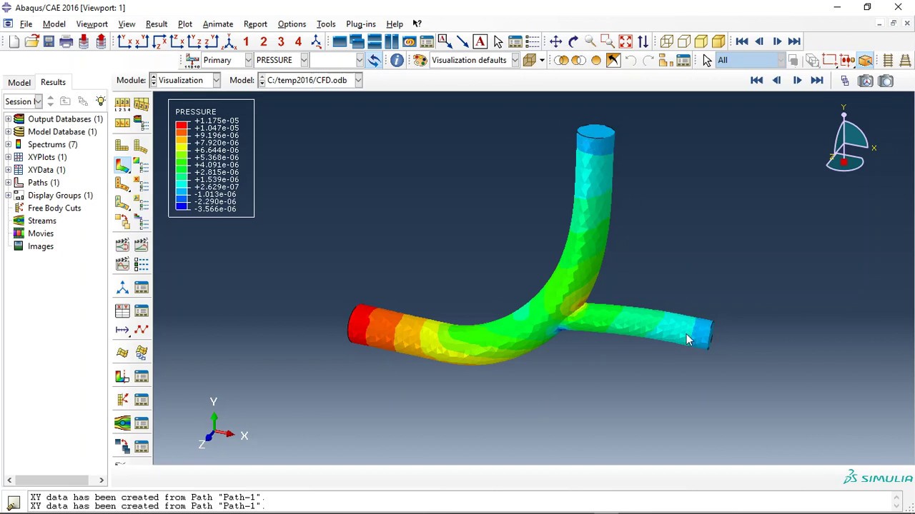Select the Pan View tool
This screenshot has width=915, height=514.
(555, 41)
